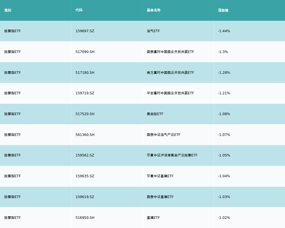Select code 159562.SZ
The image size is (285, 228).
pyautogui.click(x=85, y=155)
